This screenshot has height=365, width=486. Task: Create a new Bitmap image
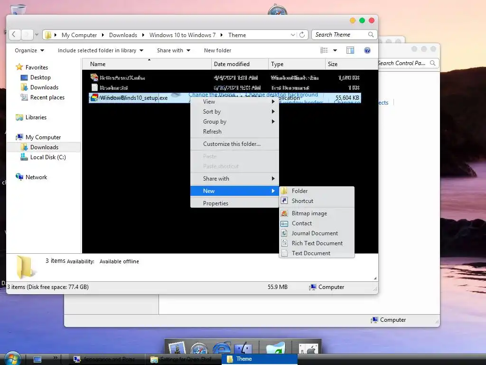click(317, 213)
